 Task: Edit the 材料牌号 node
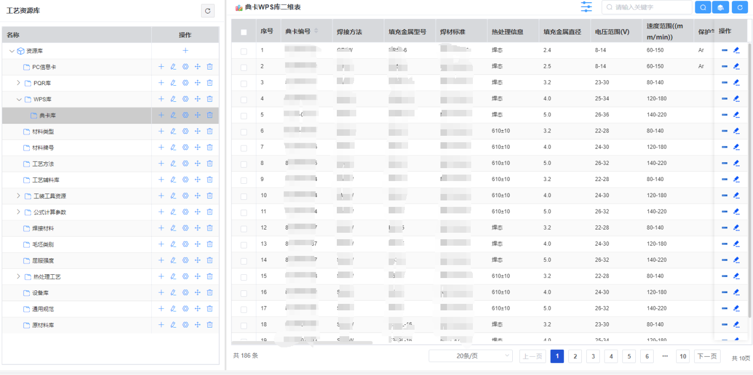pyautogui.click(x=173, y=148)
